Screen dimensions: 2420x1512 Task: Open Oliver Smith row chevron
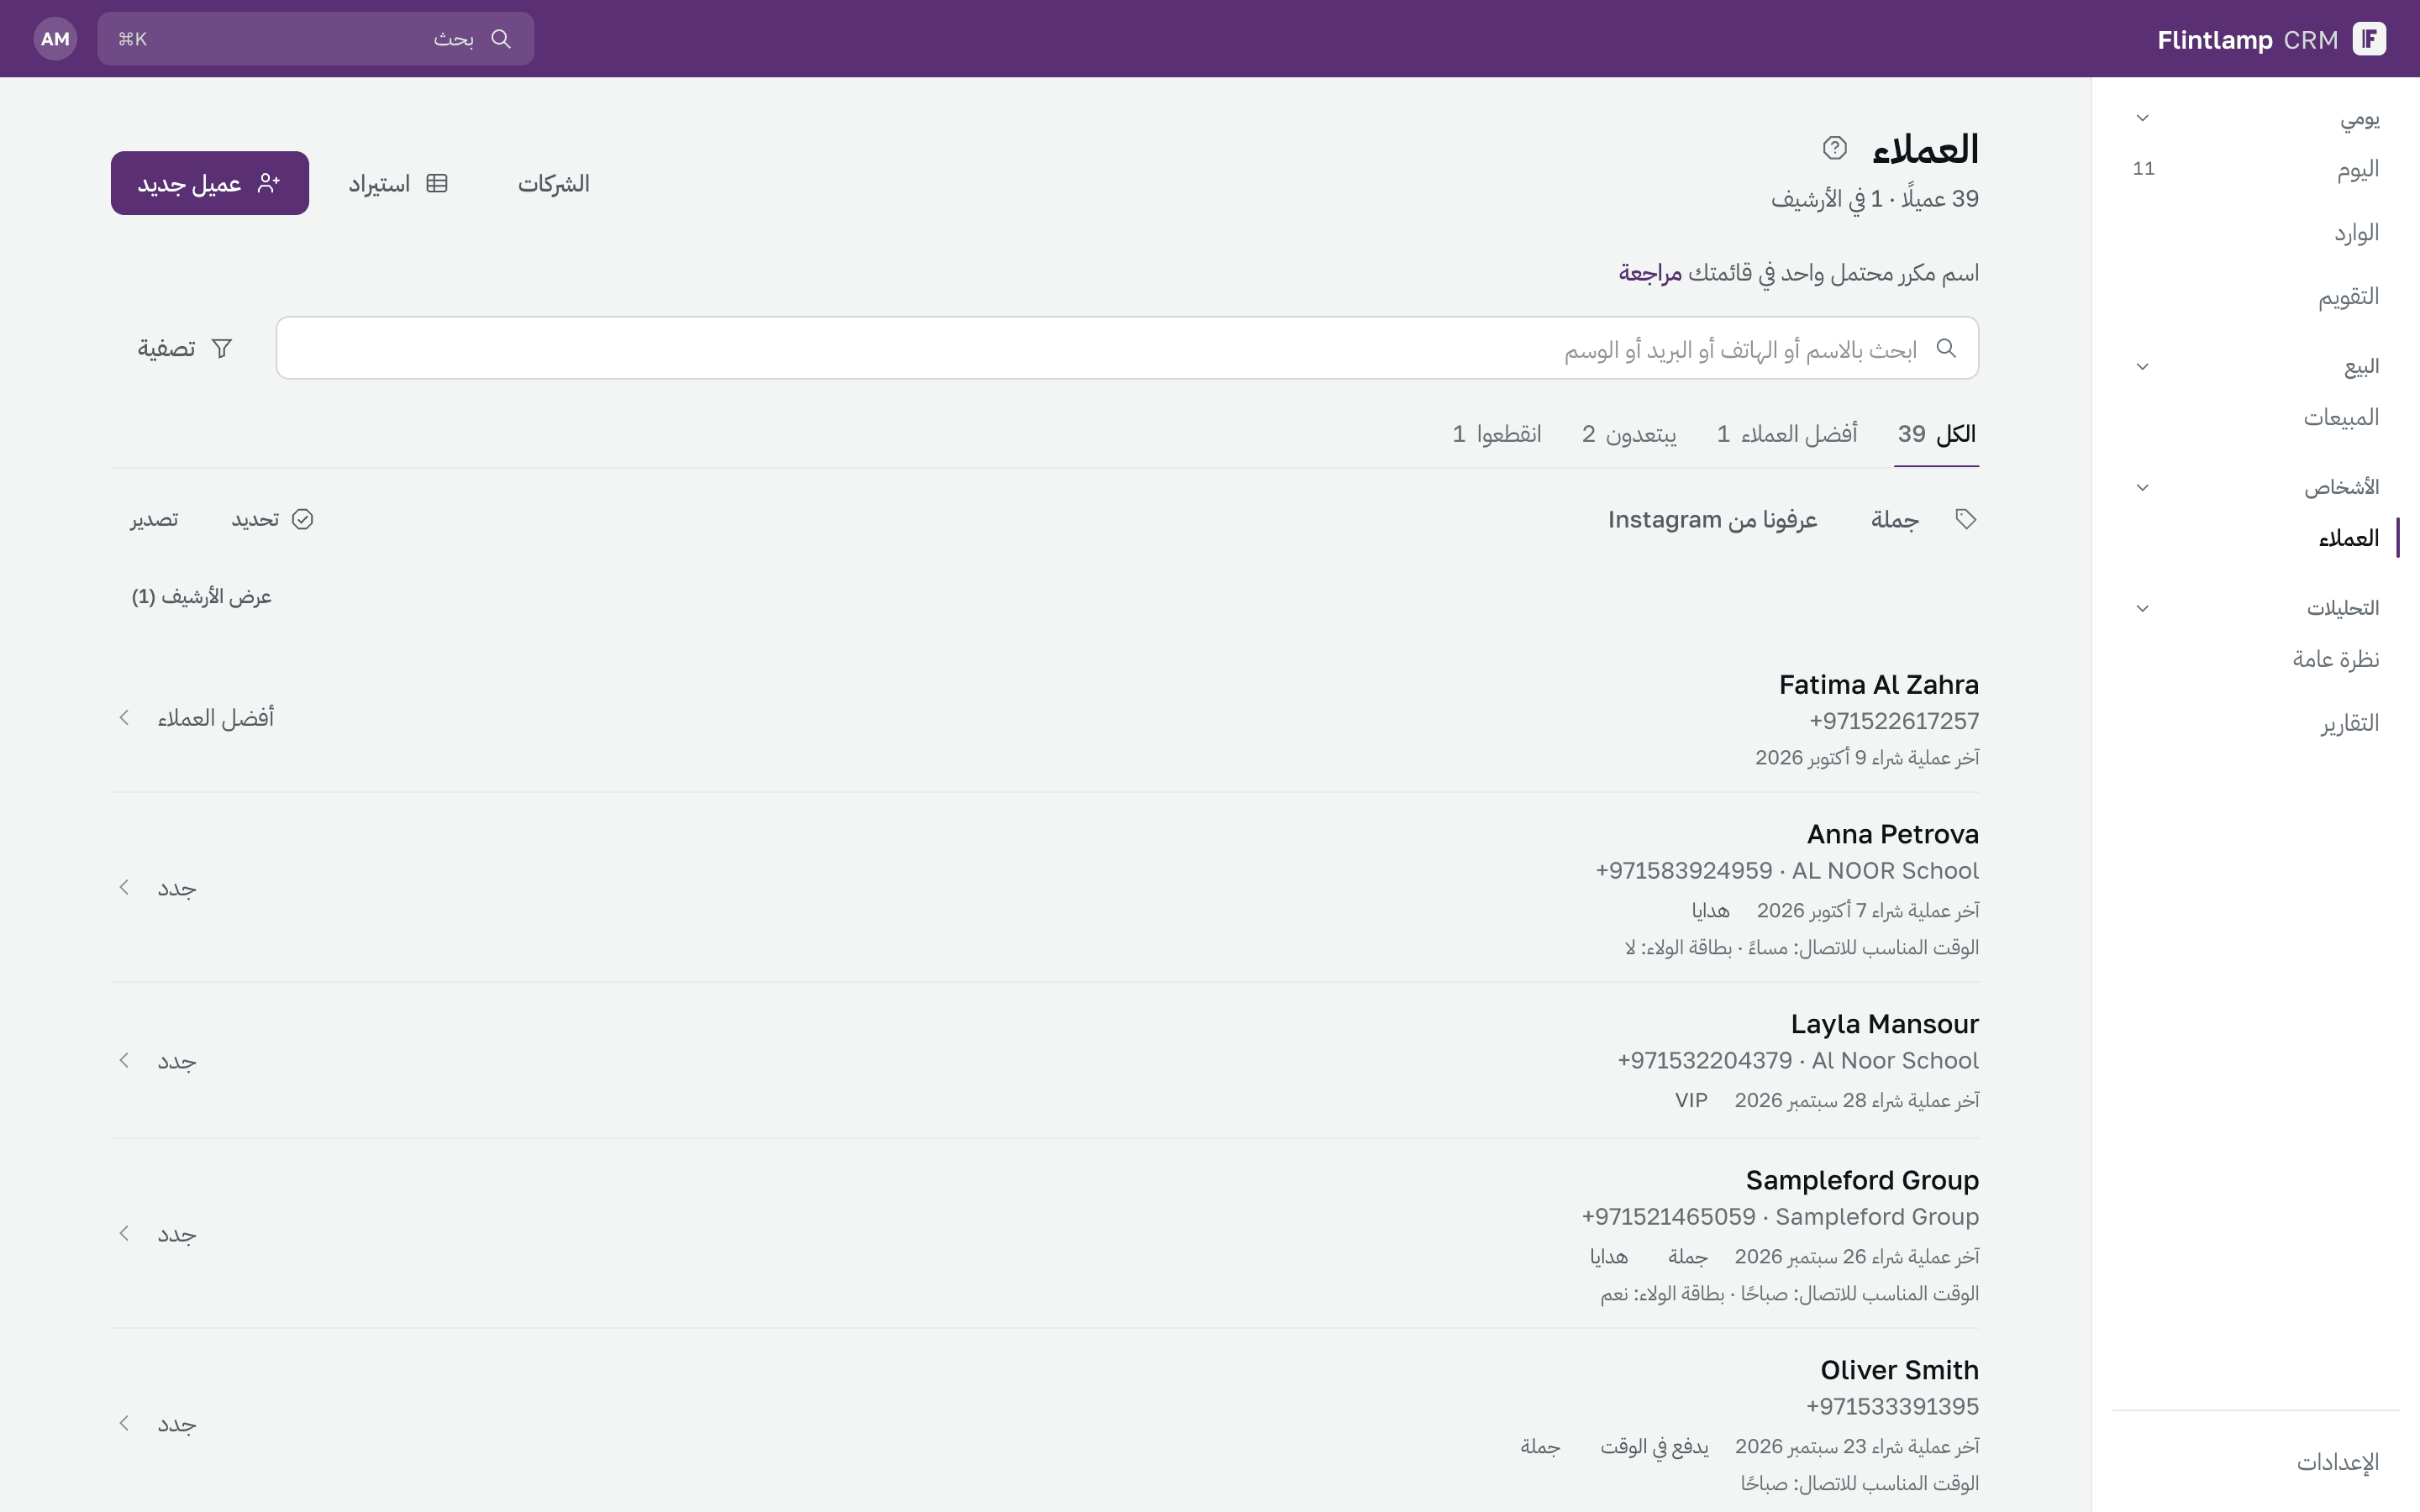pyautogui.click(x=124, y=1423)
